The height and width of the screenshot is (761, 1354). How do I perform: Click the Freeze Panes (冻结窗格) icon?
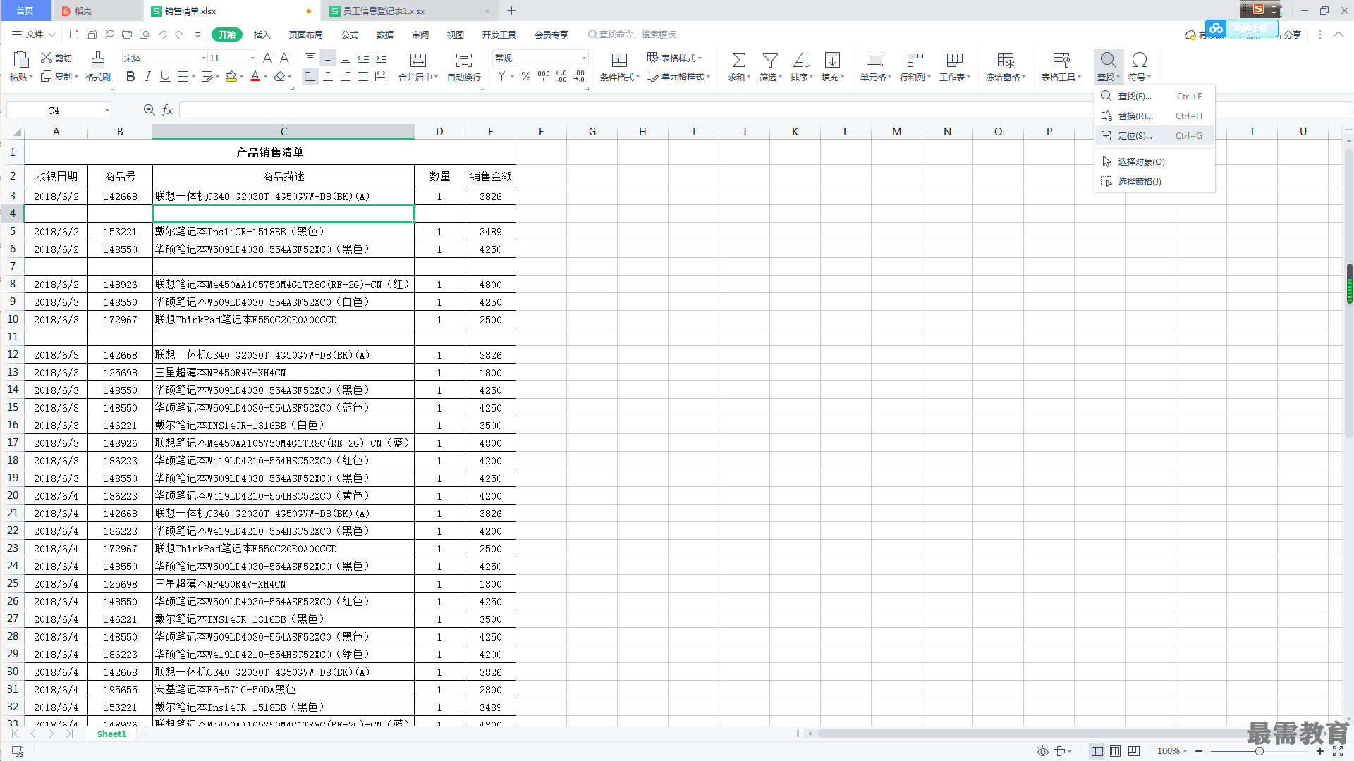pos(1006,60)
